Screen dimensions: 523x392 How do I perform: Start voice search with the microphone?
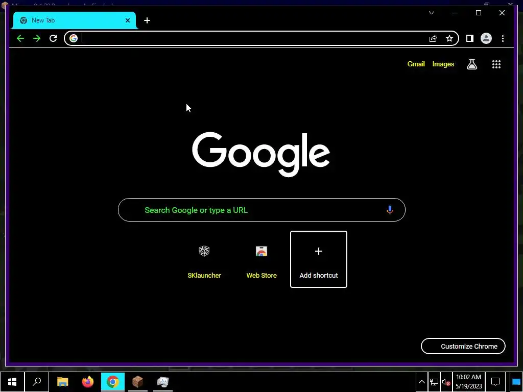(x=390, y=210)
